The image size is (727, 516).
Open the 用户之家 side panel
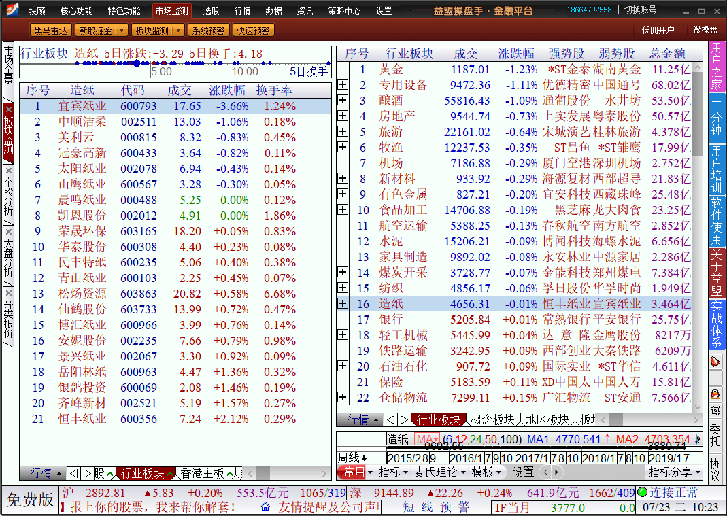716,67
